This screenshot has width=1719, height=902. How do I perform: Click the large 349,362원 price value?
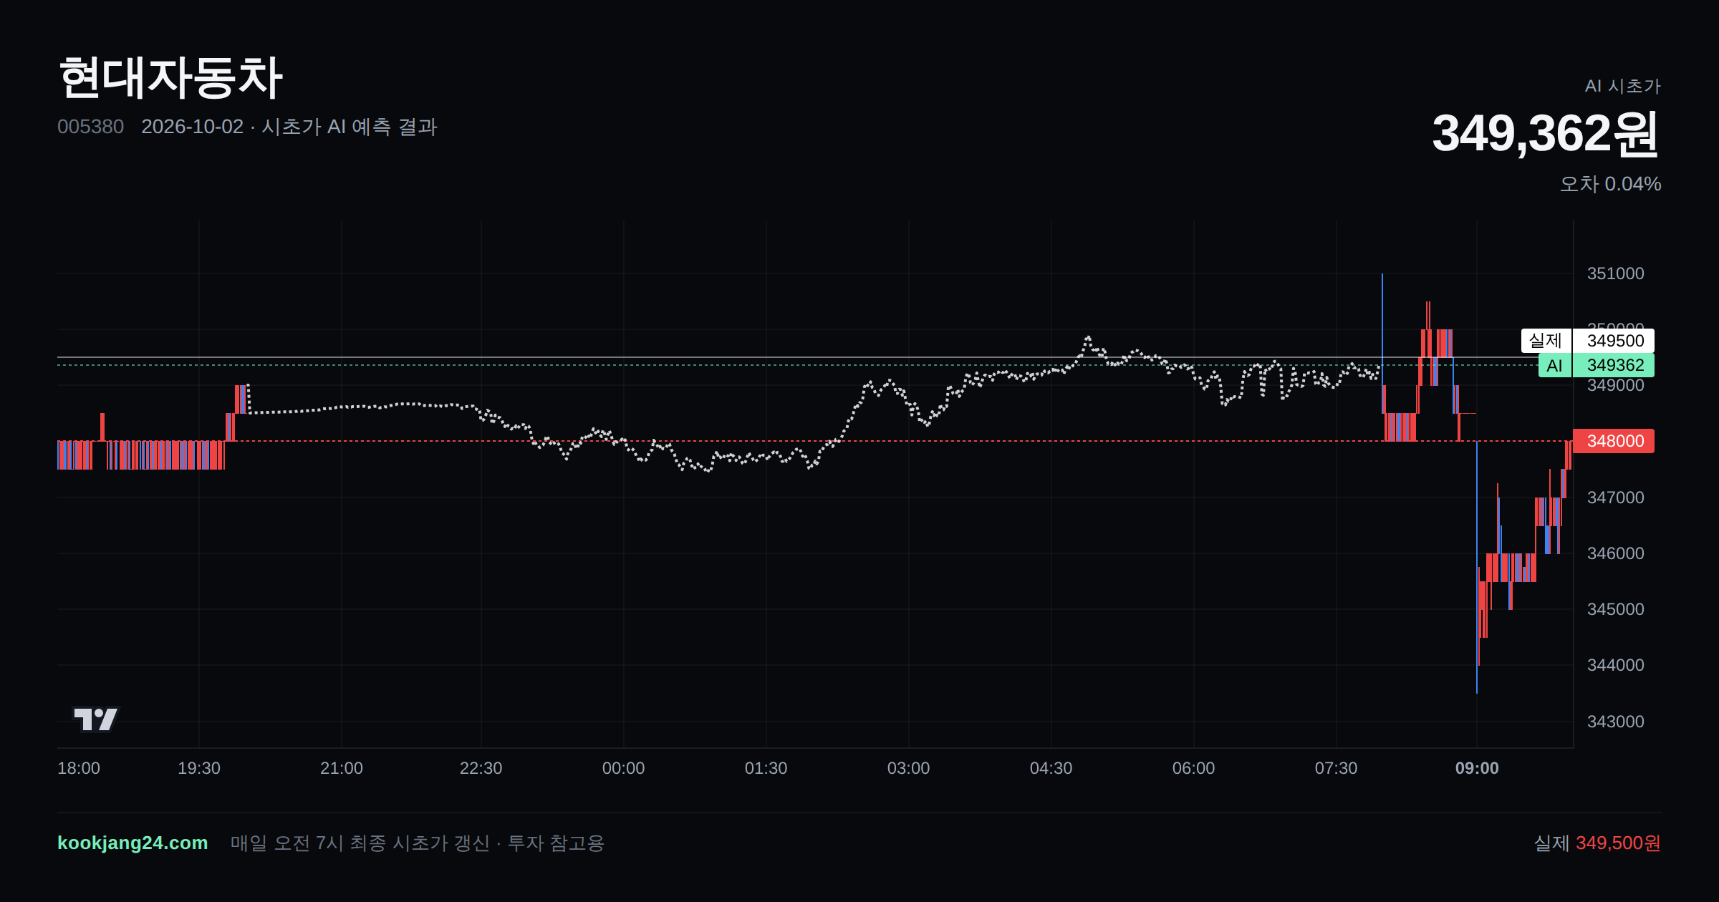coord(1546,134)
